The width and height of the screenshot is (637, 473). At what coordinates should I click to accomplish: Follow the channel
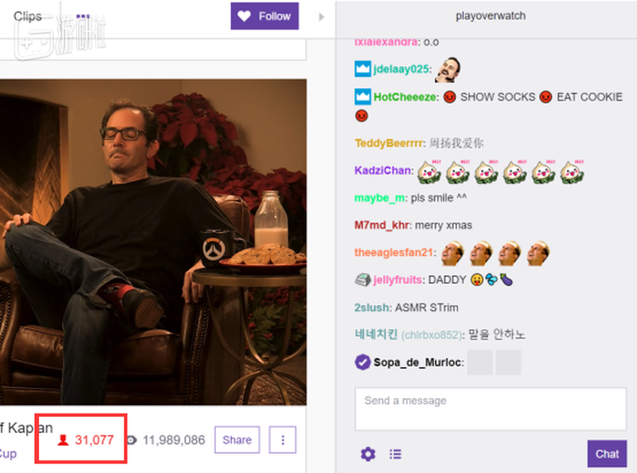click(x=264, y=16)
